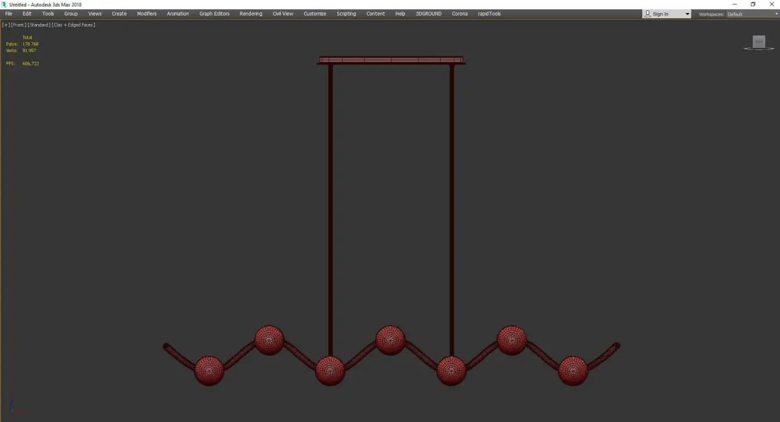Viewport: 780px width, 422px height.
Task: Open the Create menu
Action: (x=119, y=14)
